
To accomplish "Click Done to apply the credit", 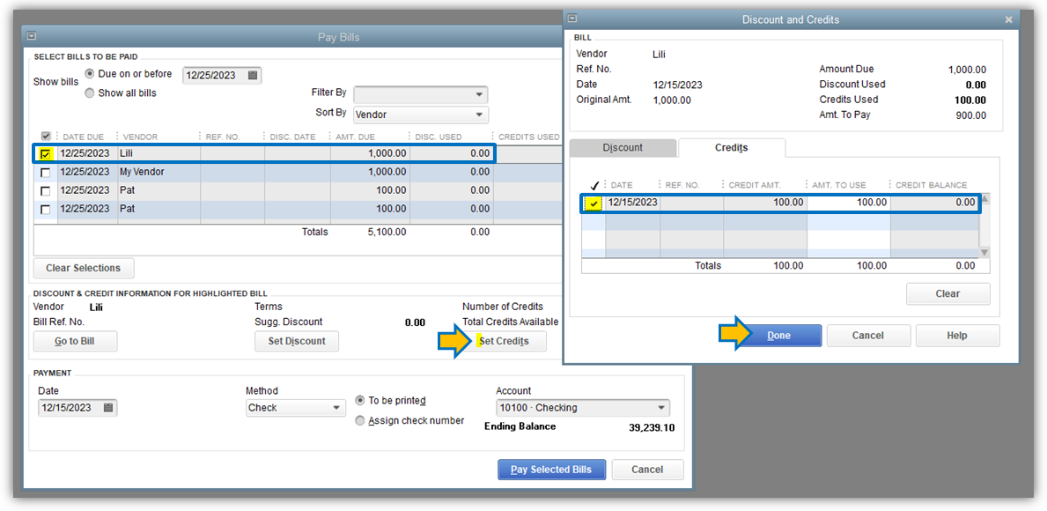I will pos(778,335).
